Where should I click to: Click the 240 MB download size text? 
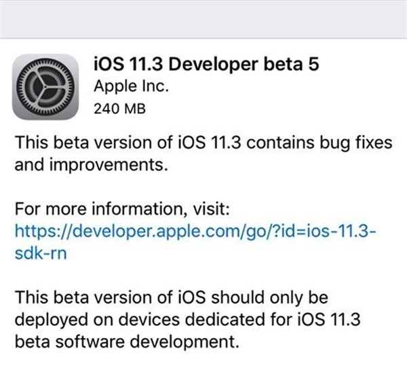pos(120,109)
